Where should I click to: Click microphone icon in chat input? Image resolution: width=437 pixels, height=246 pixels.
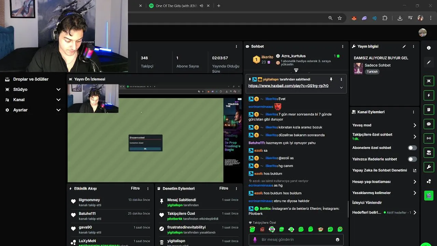click(x=255, y=240)
